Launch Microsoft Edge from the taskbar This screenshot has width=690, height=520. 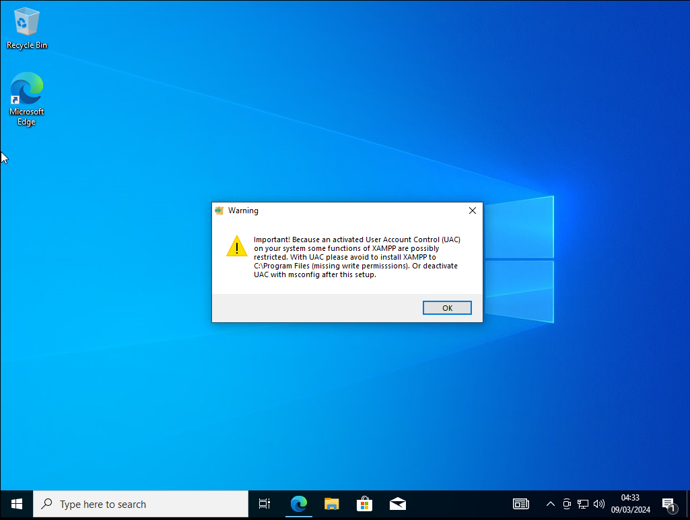click(x=298, y=504)
